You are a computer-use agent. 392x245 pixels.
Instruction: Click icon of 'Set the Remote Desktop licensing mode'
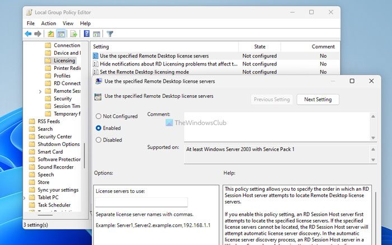(x=95, y=72)
